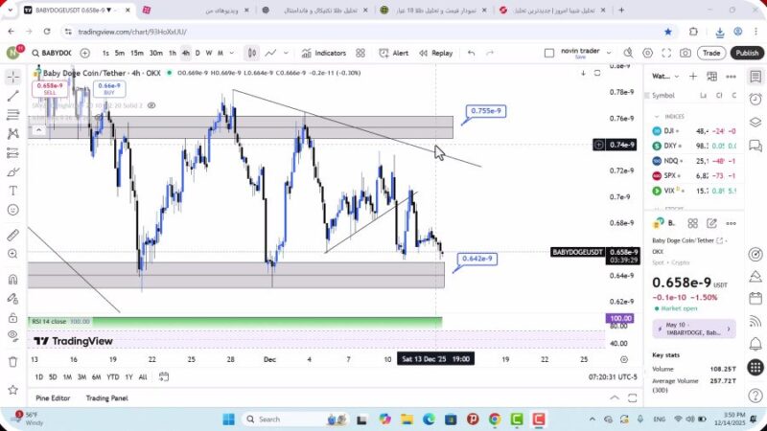Switch to the Trading Panel tab
767x431 pixels.
(x=106, y=397)
